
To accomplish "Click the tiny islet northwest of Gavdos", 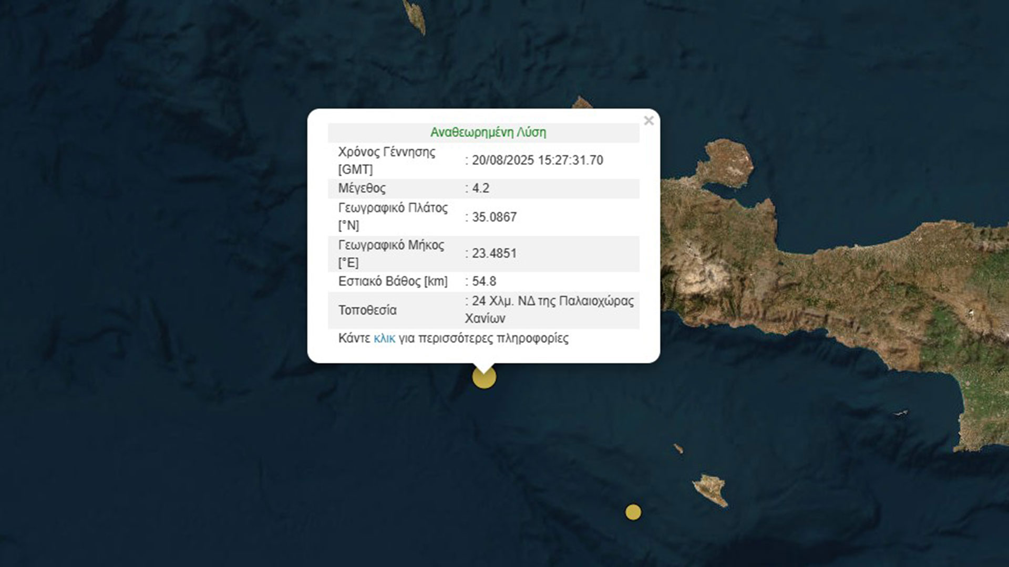I will (x=678, y=448).
